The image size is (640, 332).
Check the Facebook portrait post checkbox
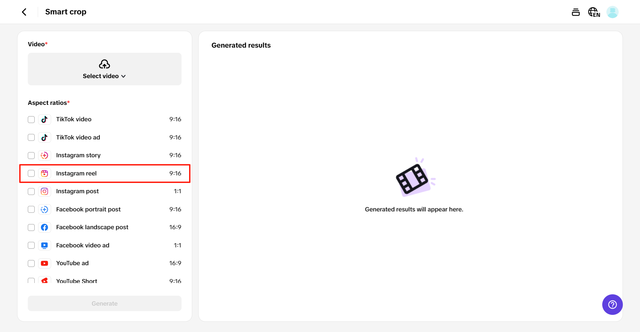pyautogui.click(x=31, y=209)
